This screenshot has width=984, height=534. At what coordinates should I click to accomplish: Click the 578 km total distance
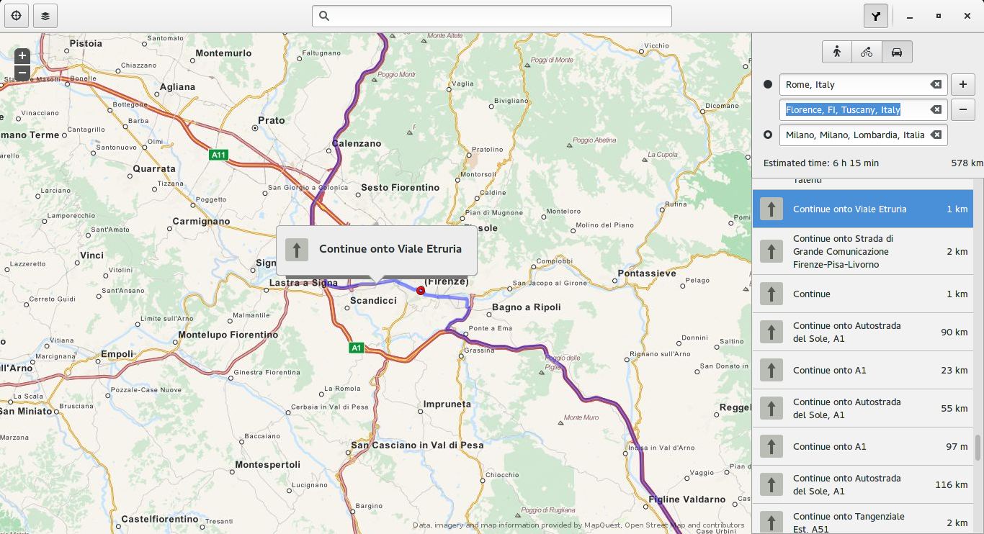[967, 163]
